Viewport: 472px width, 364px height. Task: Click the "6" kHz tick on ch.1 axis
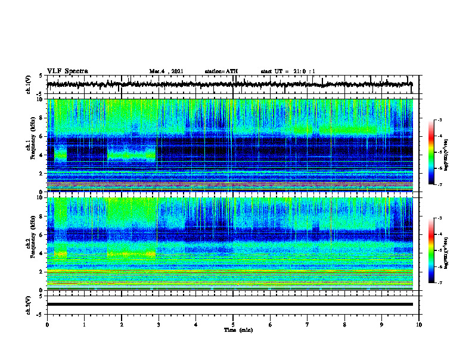(x=41, y=137)
